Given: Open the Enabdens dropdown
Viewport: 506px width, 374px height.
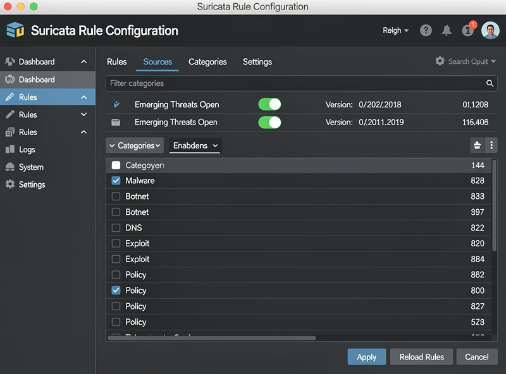Looking at the screenshot, I should point(195,145).
